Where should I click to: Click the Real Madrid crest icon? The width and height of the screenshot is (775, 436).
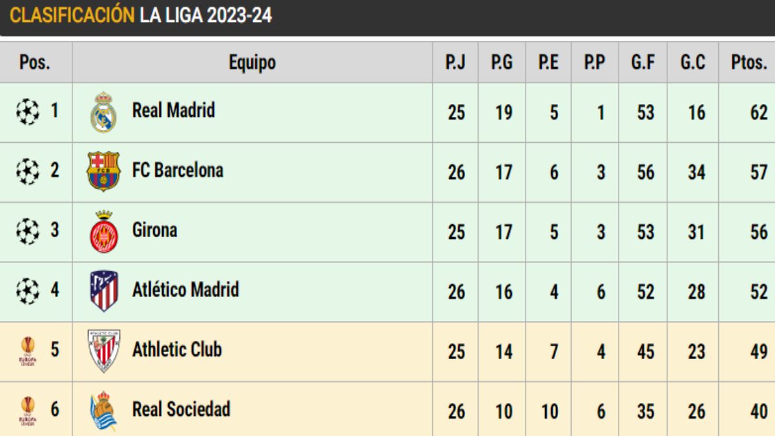[x=103, y=112]
